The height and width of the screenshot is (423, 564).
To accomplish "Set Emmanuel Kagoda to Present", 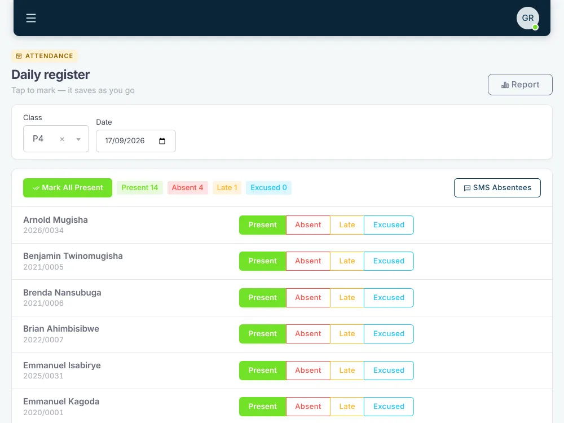I will 263,407.
